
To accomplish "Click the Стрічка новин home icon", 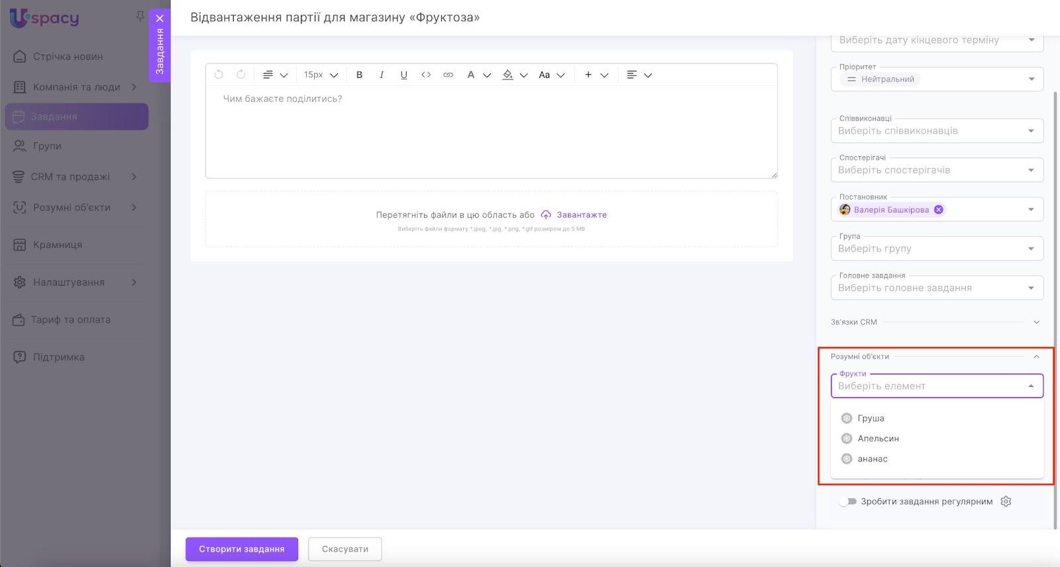I will tap(19, 56).
